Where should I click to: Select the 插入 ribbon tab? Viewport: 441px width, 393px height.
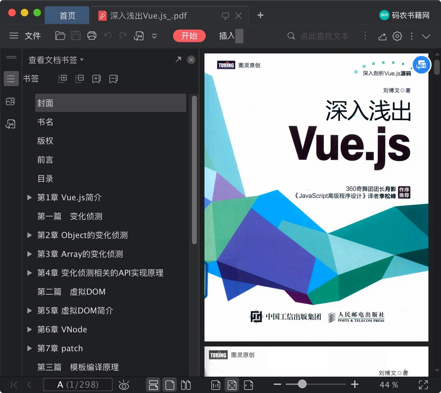pyautogui.click(x=227, y=36)
